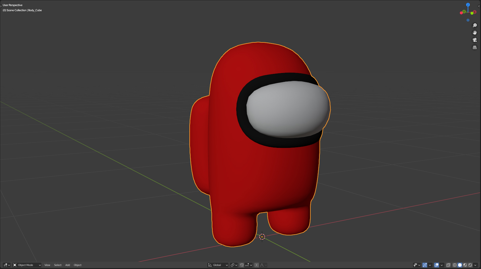Open the object types visibility dropdown
Viewport: 481px width, 269px height.
coord(417,265)
